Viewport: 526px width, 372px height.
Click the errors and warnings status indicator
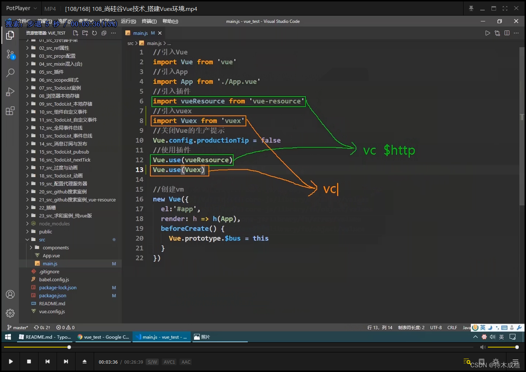[x=65, y=327]
